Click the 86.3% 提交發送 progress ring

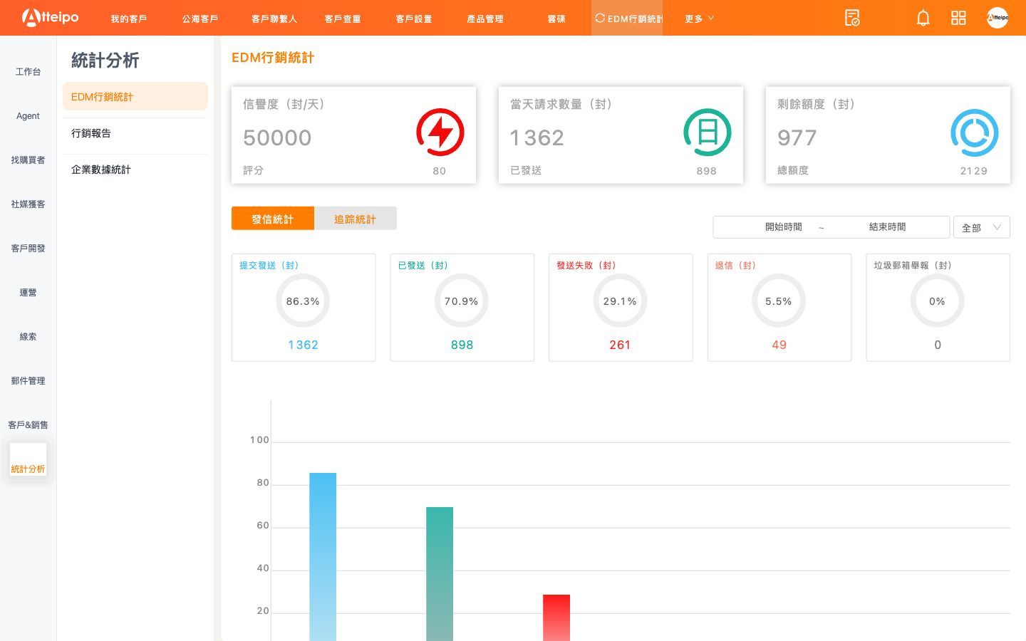pyautogui.click(x=303, y=301)
